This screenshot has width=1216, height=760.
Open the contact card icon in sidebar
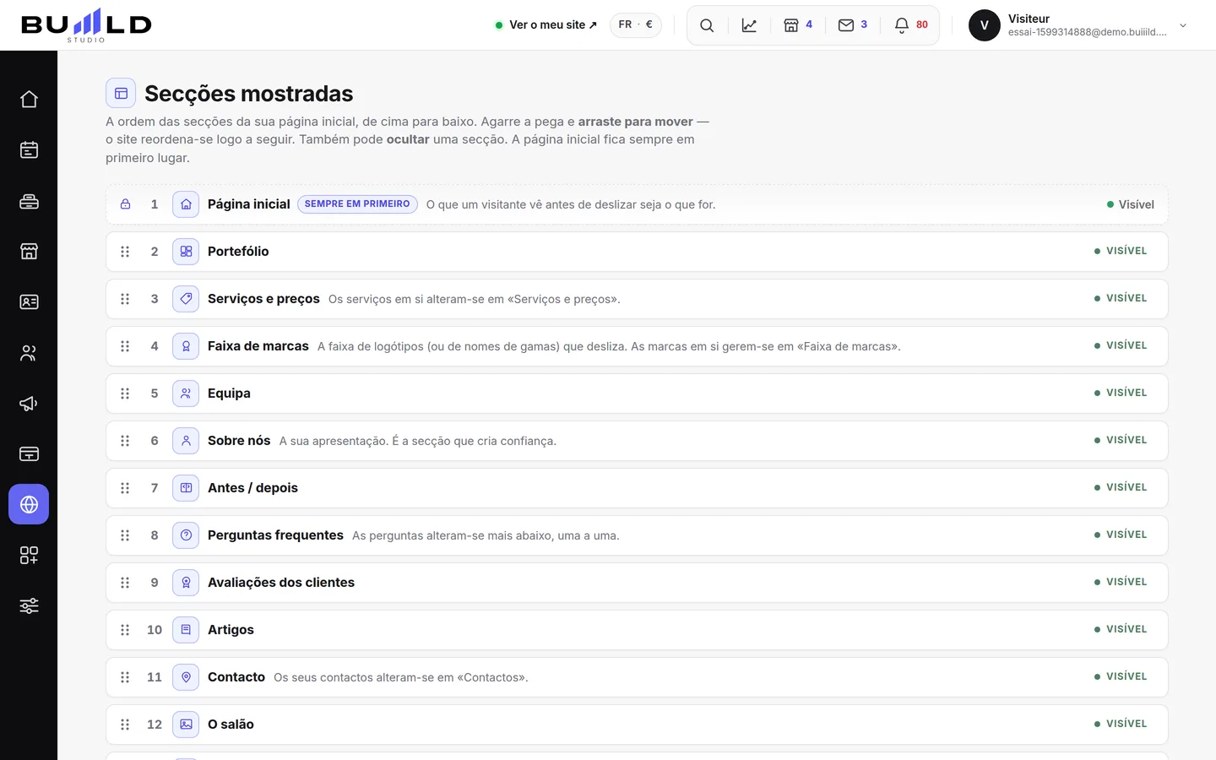29,301
